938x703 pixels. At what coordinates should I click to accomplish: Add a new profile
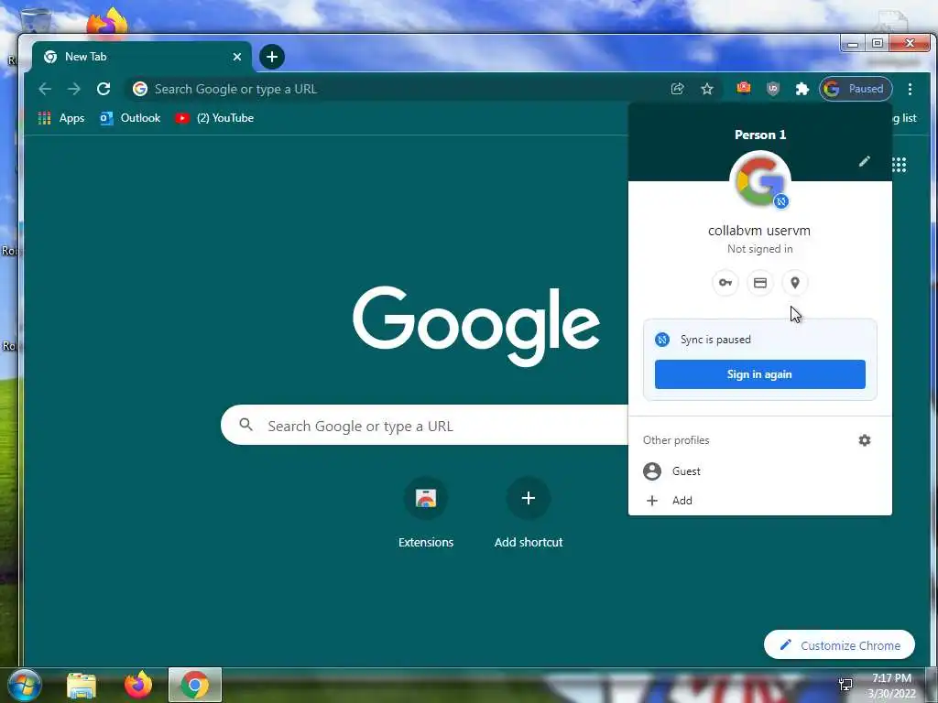coord(759,501)
